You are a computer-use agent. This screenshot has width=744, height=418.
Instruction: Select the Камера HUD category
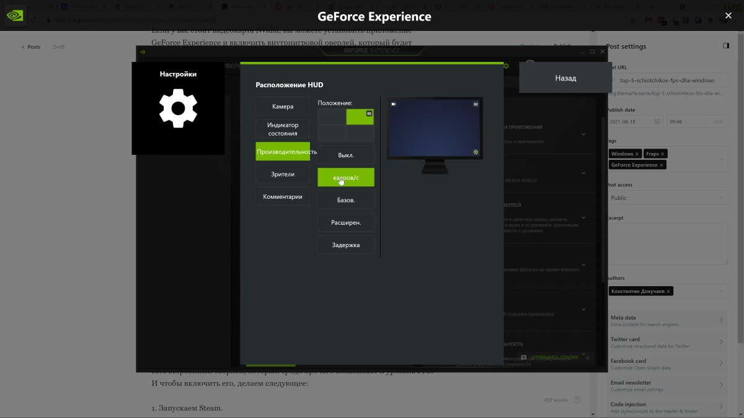coord(283,107)
